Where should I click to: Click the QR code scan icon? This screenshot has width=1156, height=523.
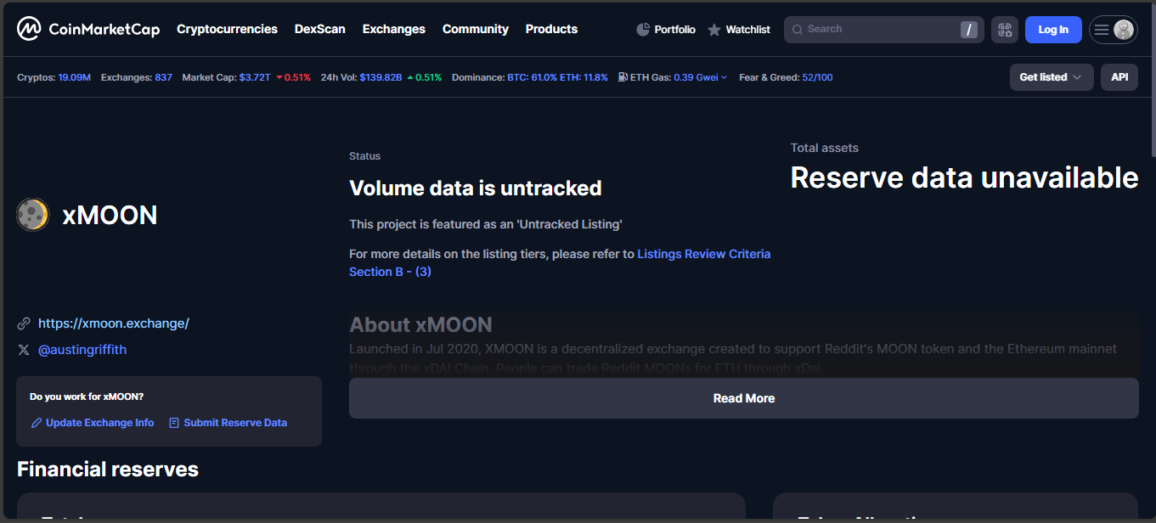tap(1005, 30)
